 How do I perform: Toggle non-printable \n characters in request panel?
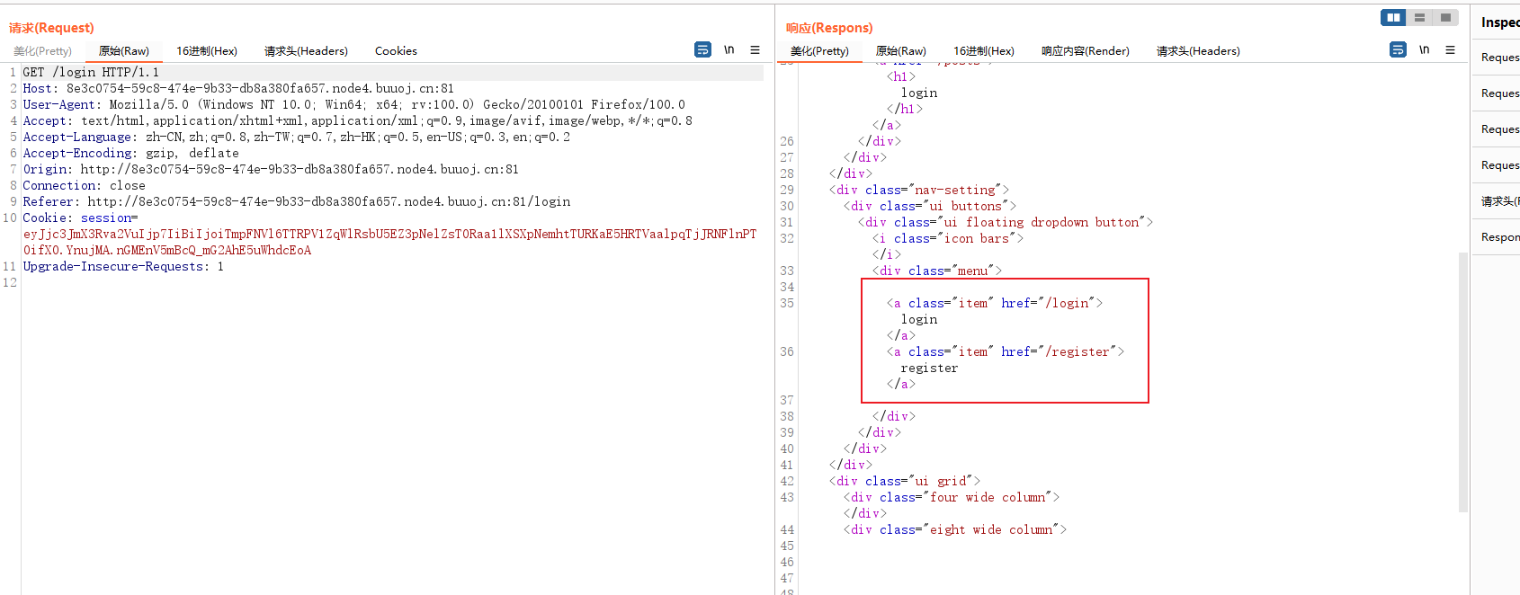click(x=729, y=49)
